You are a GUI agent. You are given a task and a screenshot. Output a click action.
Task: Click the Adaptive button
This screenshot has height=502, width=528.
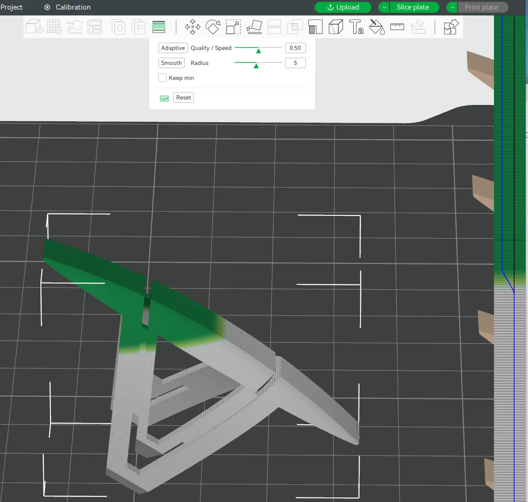coord(173,48)
